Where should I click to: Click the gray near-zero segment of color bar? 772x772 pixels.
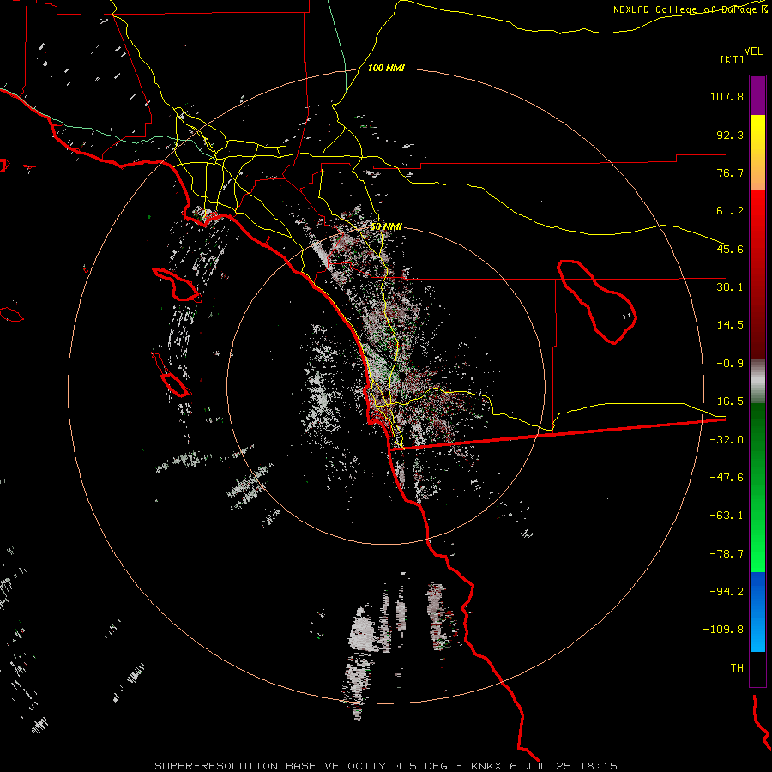[x=757, y=382]
